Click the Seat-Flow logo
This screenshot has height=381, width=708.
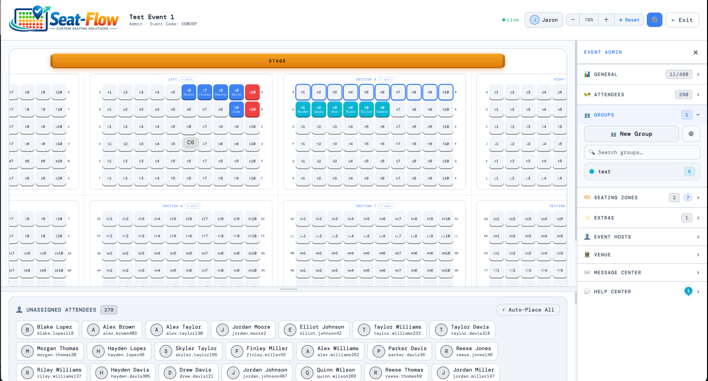(64, 19)
